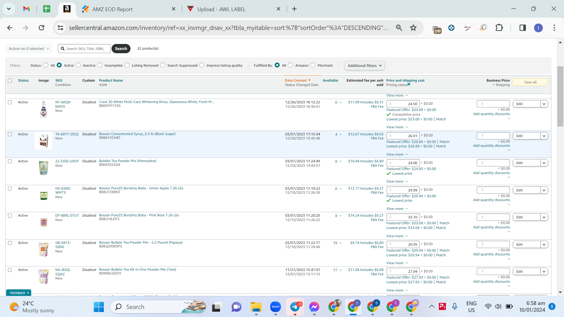
Task: Toggle the browser side panel
Action: tap(523, 28)
